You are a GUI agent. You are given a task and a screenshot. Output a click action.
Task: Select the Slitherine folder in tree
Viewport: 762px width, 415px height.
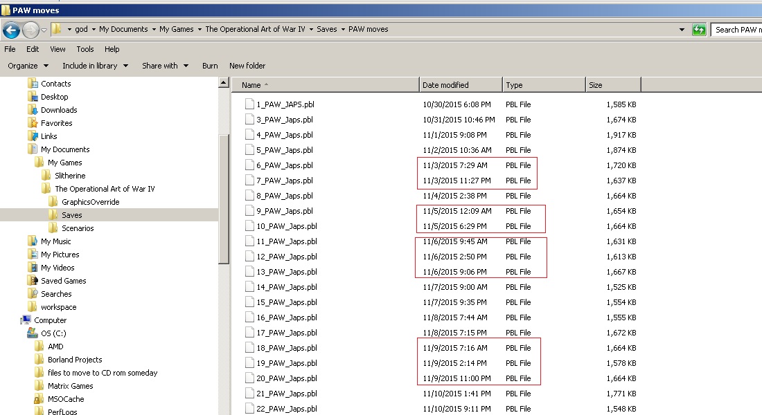pos(70,176)
